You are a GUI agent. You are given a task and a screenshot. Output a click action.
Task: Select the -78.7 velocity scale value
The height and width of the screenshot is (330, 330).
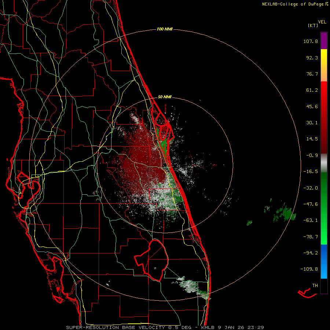pyautogui.click(x=311, y=237)
